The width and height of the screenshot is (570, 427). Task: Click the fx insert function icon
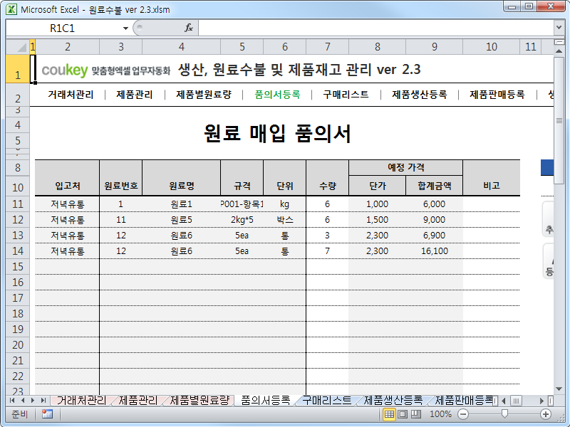pyautogui.click(x=189, y=28)
